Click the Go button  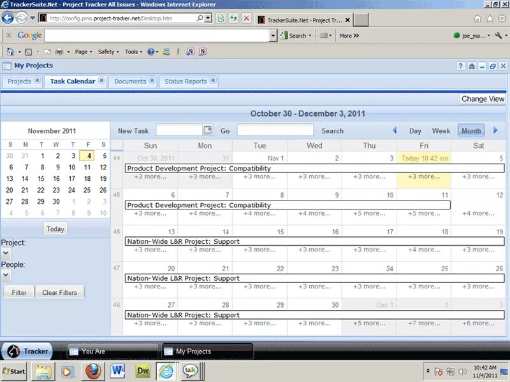click(225, 131)
